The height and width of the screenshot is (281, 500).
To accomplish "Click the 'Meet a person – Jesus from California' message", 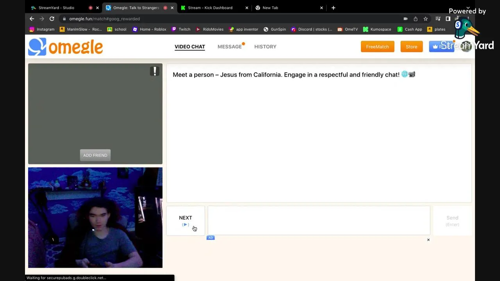I will pyautogui.click(x=294, y=75).
